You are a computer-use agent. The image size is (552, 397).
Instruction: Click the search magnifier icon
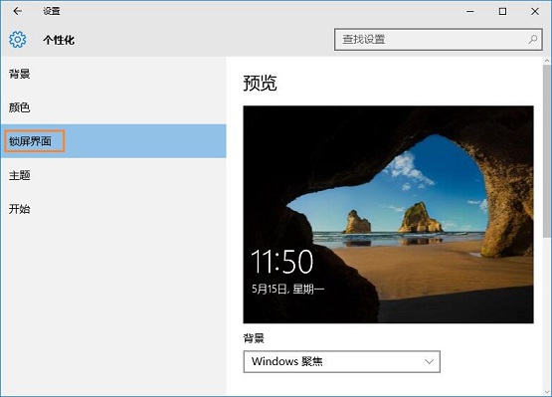(x=533, y=39)
